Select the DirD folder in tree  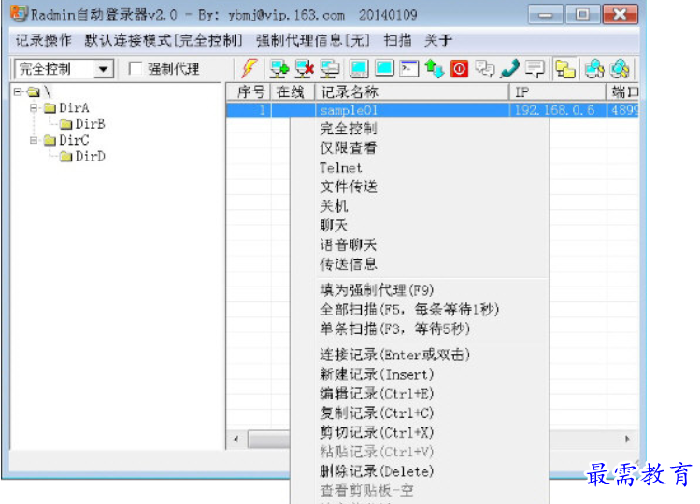click(x=83, y=157)
